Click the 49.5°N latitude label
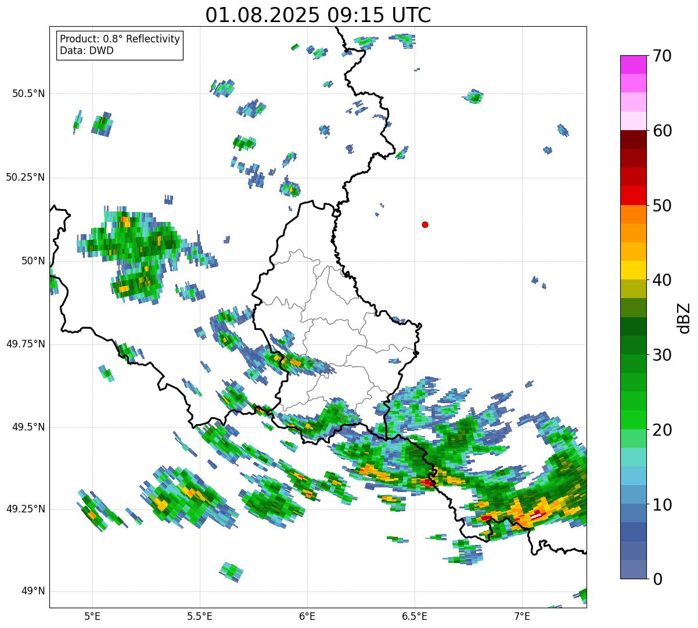Screen dimensions: 698x628 click(28, 427)
